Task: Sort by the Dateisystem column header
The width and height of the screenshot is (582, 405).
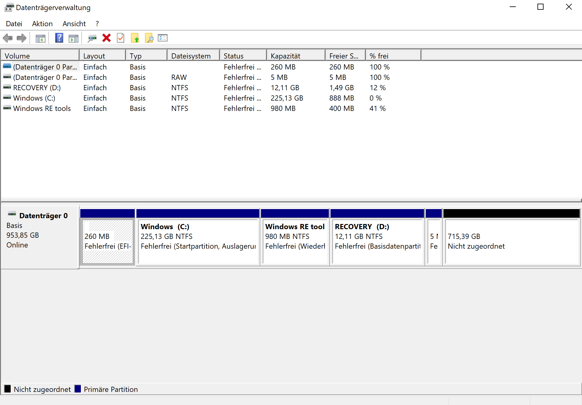Action: click(x=193, y=56)
